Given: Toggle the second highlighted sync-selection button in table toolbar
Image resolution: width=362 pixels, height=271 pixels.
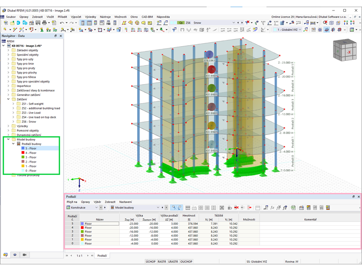Looking at the screenshot, I should [180, 208].
